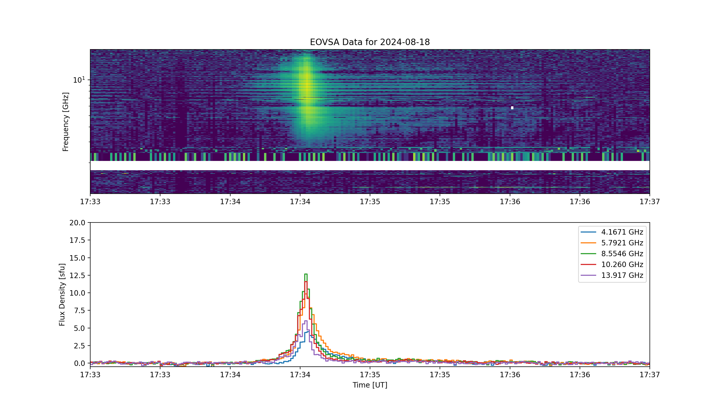The height and width of the screenshot is (412, 722).
Task: Click the '12.5' flux axis tick label
Action: click(77, 275)
